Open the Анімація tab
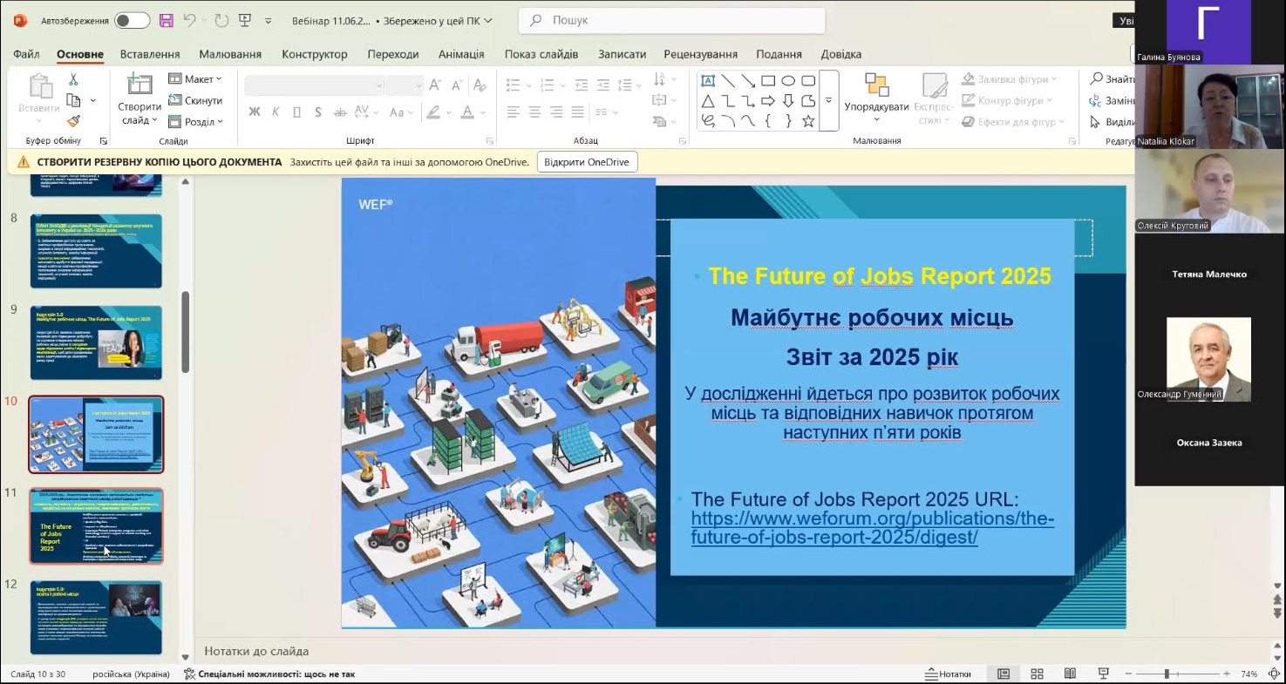Image resolution: width=1286 pixels, height=684 pixels. [461, 54]
